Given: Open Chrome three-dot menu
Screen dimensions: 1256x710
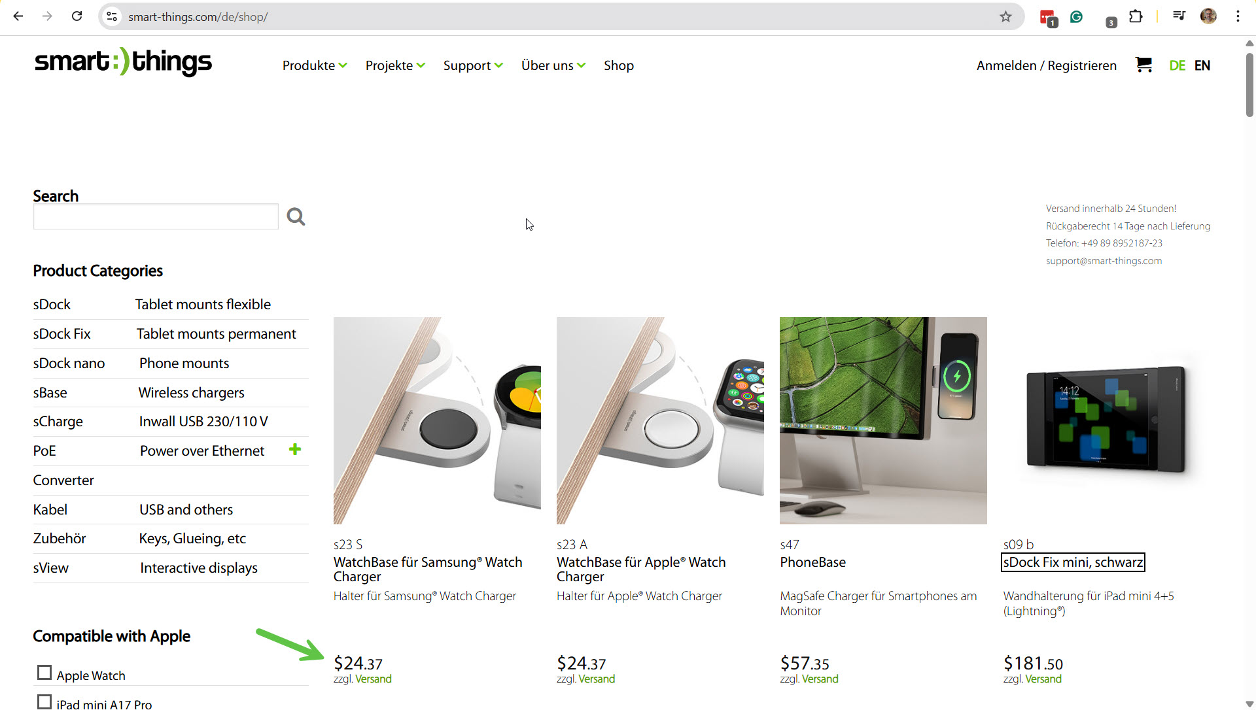Looking at the screenshot, I should tap(1238, 16).
